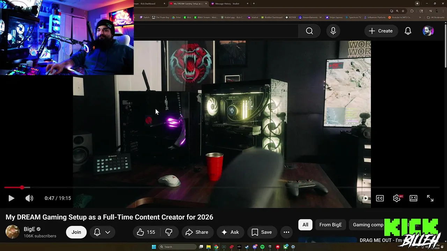Select the My DREAM Gaming Setup tab
The width and height of the screenshot is (447, 251).
point(188,3)
